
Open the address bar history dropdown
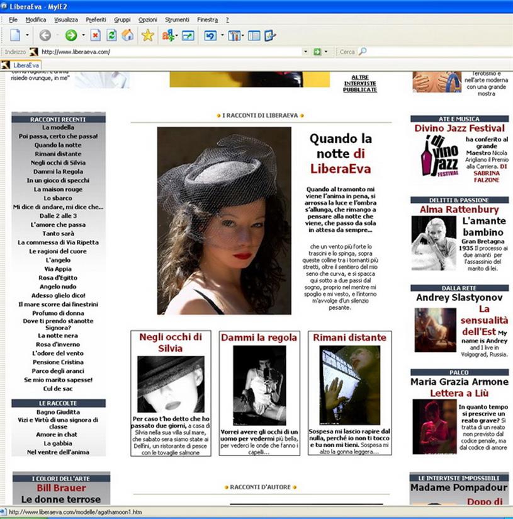click(306, 52)
